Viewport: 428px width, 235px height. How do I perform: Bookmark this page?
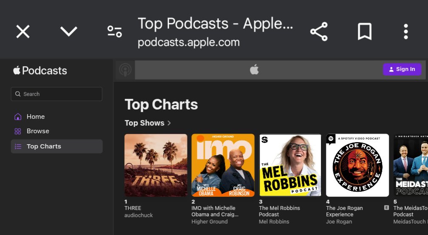click(x=365, y=31)
